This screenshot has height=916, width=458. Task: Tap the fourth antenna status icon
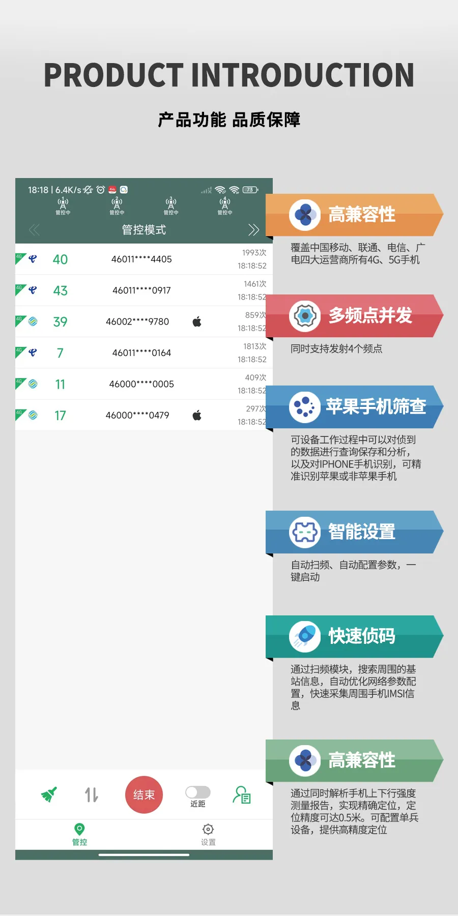pos(225,205)
